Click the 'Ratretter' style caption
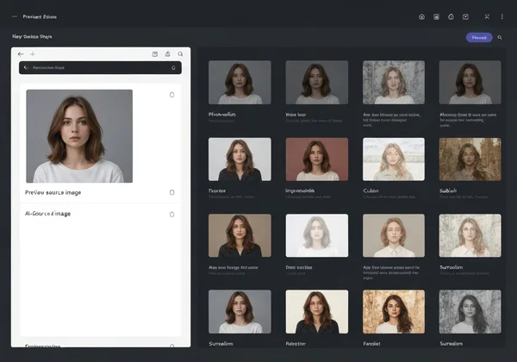The image size is (517, 362). 296,344
